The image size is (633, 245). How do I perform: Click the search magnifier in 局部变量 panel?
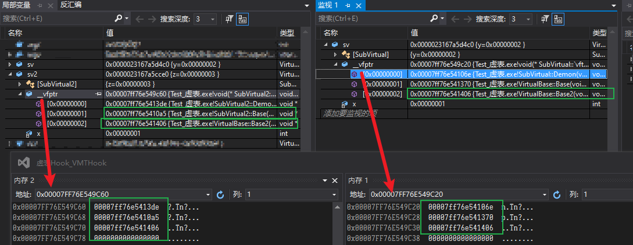pos(119,18)
